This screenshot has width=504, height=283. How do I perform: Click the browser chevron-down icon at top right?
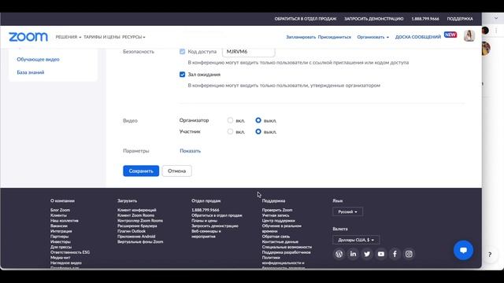coord(496,18)
